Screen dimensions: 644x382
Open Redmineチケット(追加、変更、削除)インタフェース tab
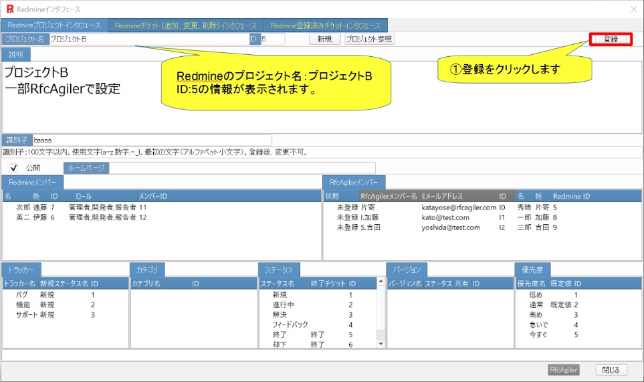[186, 25]
